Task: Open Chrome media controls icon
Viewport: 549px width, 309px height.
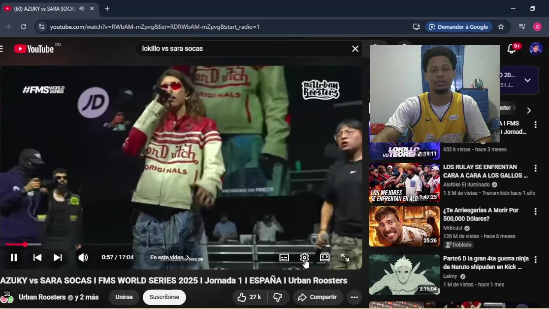Action: tap(522, 27)
